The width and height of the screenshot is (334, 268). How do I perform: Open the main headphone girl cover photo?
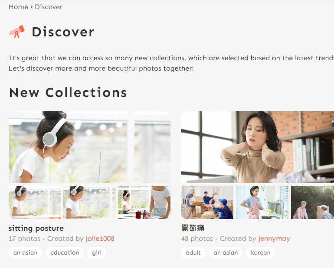tap(89, 147)
